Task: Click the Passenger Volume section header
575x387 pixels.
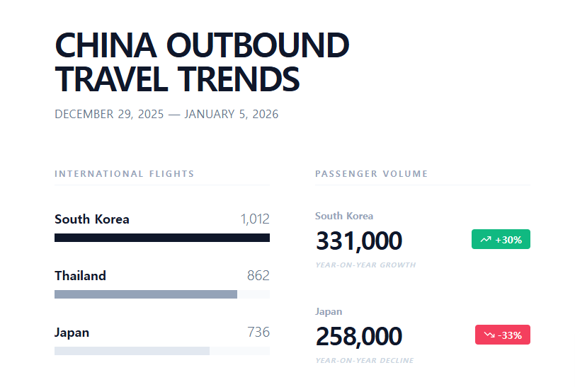Action: 371,174
